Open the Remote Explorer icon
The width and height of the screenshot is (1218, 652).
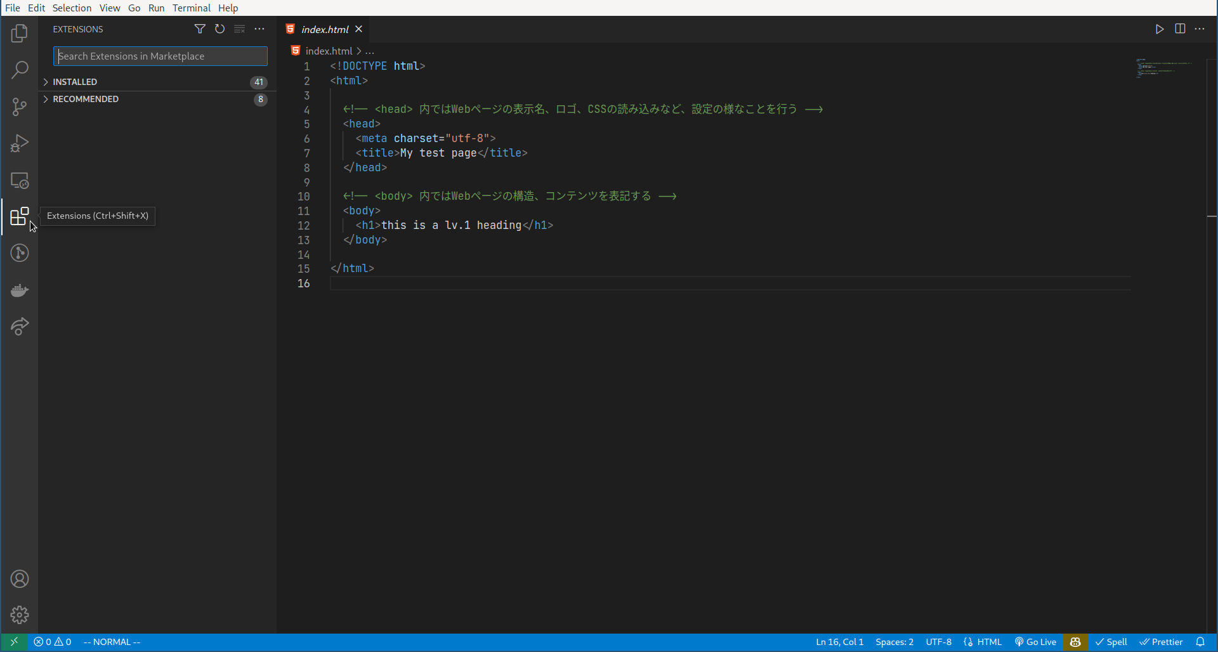19,180
